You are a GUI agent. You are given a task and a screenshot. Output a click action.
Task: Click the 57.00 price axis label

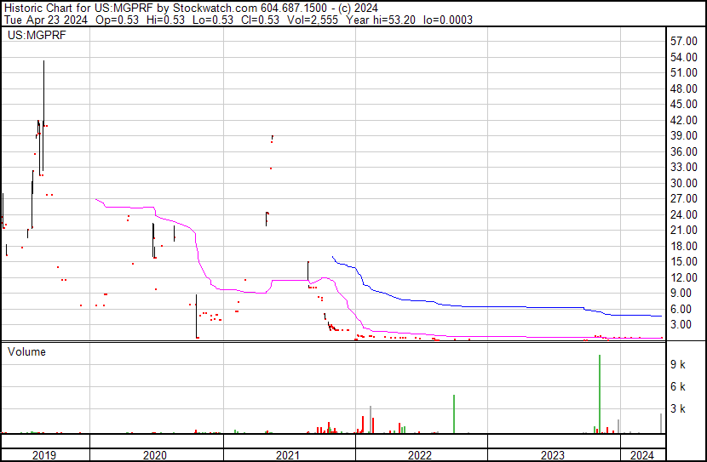pos(685,42)
